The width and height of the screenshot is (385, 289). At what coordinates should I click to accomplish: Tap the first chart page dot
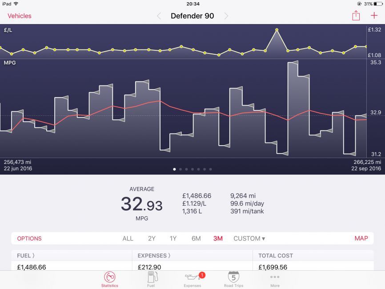[x=174, y=169]
